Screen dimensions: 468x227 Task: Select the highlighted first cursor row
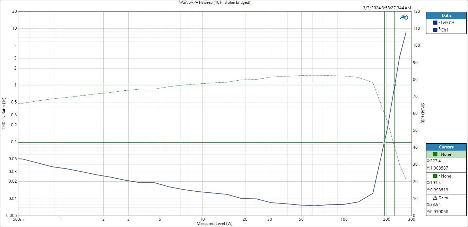click(446, 154)
